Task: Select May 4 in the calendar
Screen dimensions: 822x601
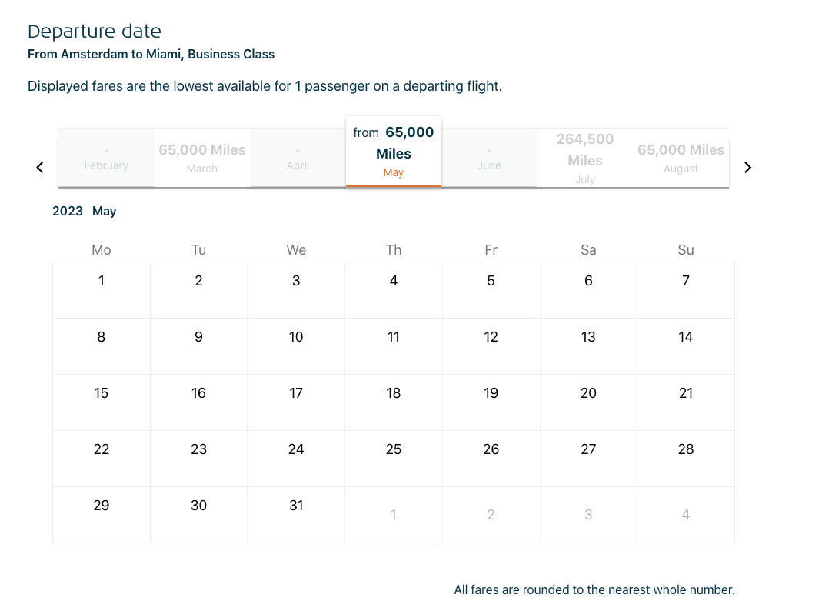Action: (x=394, y=289)
